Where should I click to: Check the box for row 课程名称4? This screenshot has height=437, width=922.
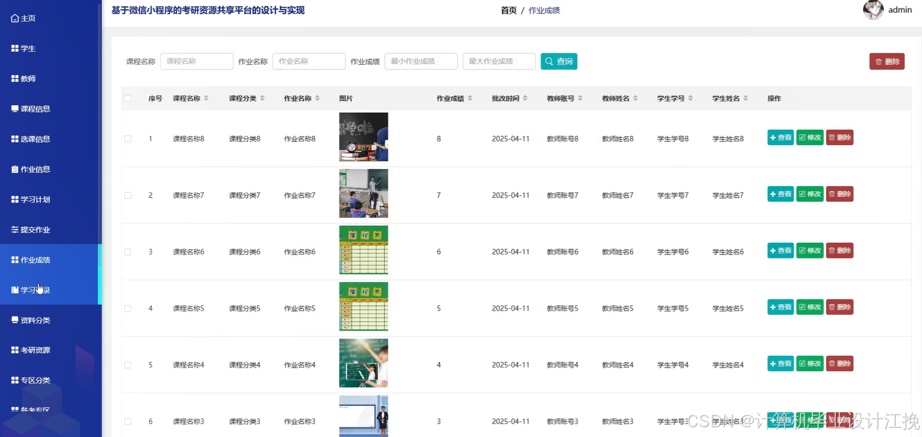(x=128, y=365)
